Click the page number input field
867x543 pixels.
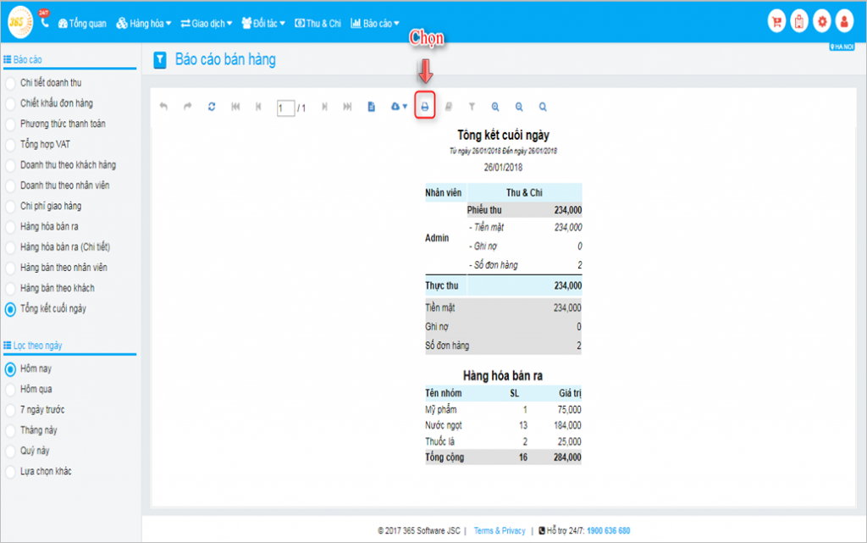[x=285, y=108]
